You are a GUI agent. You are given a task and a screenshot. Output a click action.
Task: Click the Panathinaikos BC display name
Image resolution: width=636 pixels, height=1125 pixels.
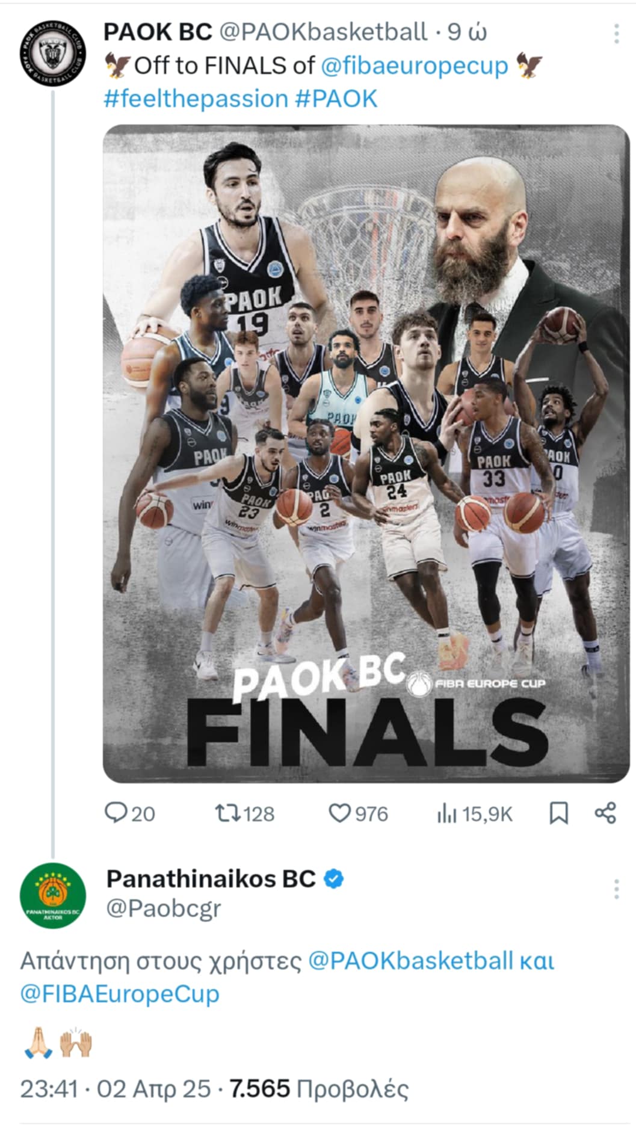(211, 879)
